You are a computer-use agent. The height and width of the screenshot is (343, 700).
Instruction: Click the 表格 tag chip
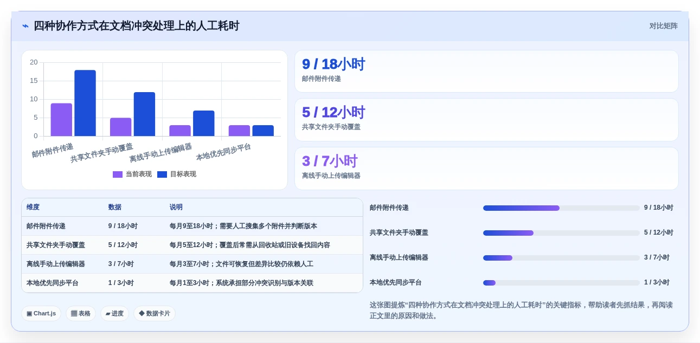pyautogui.click(x=81, y=314)
